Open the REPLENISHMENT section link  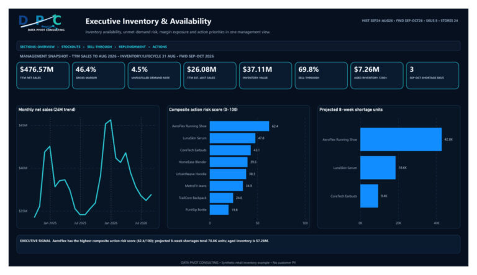132,46
